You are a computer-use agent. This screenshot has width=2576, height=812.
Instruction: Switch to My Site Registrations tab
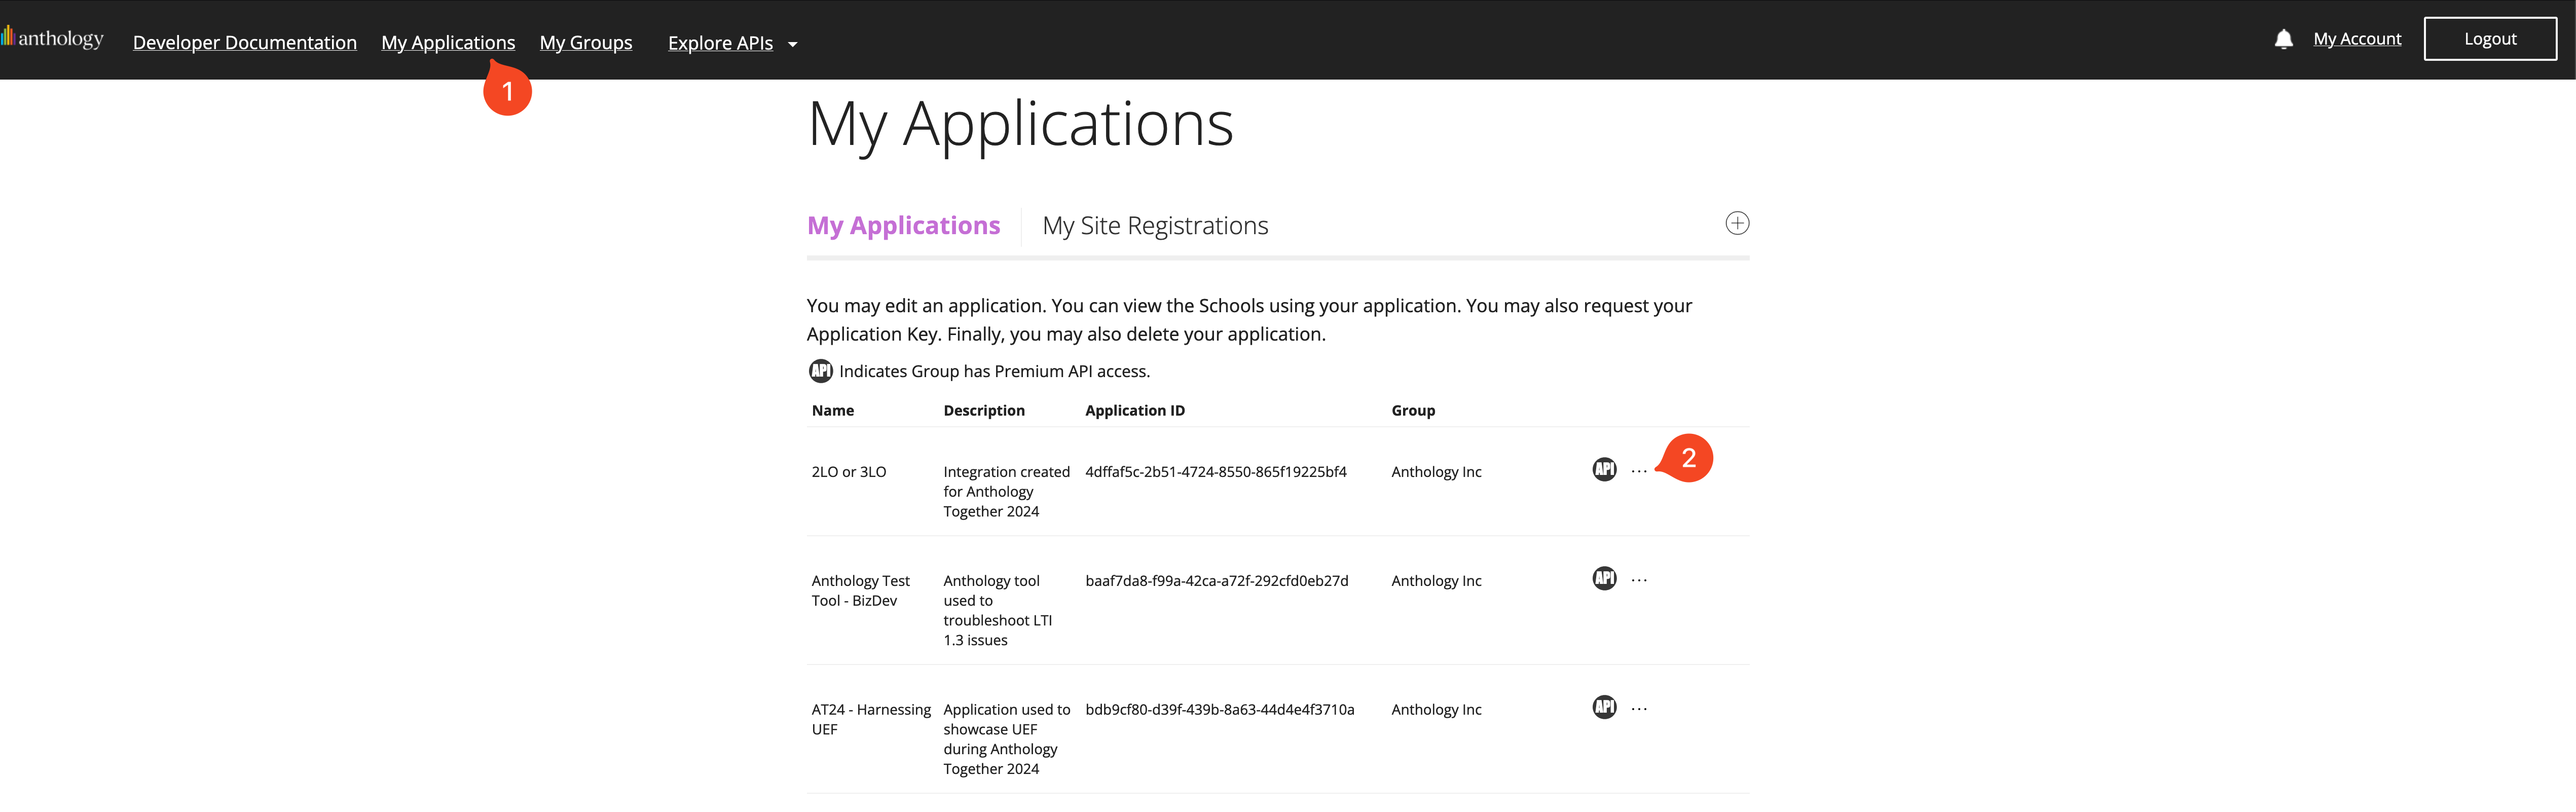pyautogui.click(x=1155, y=225)
